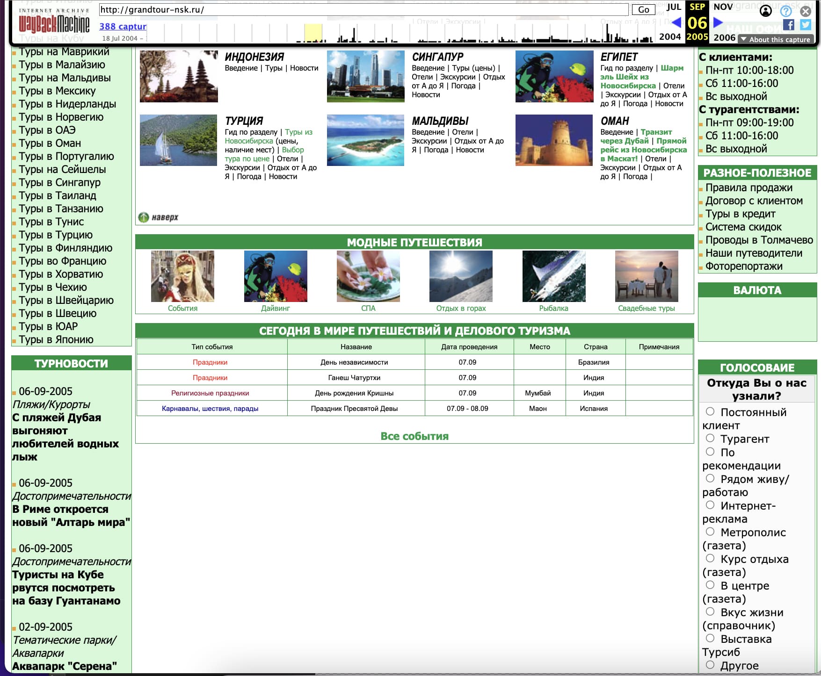The height and width of the screenshot is (676, 821).
Task: Select Интернет-реклама radio option
Action: pyautogui.click(x=710, y=505)
